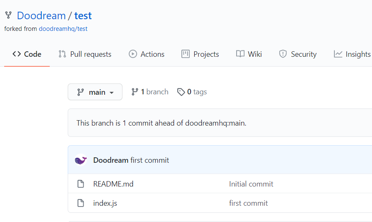Image resolution: width=372 pixels, height=222 pixels.
Task: Click the 1 commit ahead of doodreamhq:main notice
Action: click(161, 123)
